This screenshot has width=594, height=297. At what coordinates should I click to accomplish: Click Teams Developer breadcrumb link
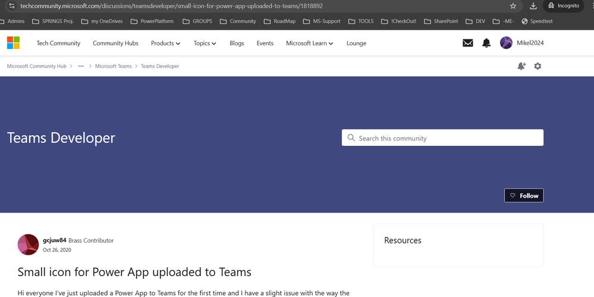click(160, 66)
